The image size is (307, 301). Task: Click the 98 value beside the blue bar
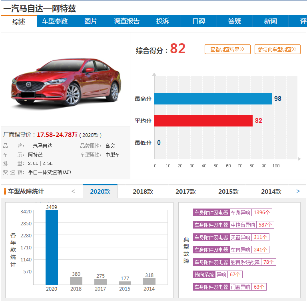tap(278, 98)
